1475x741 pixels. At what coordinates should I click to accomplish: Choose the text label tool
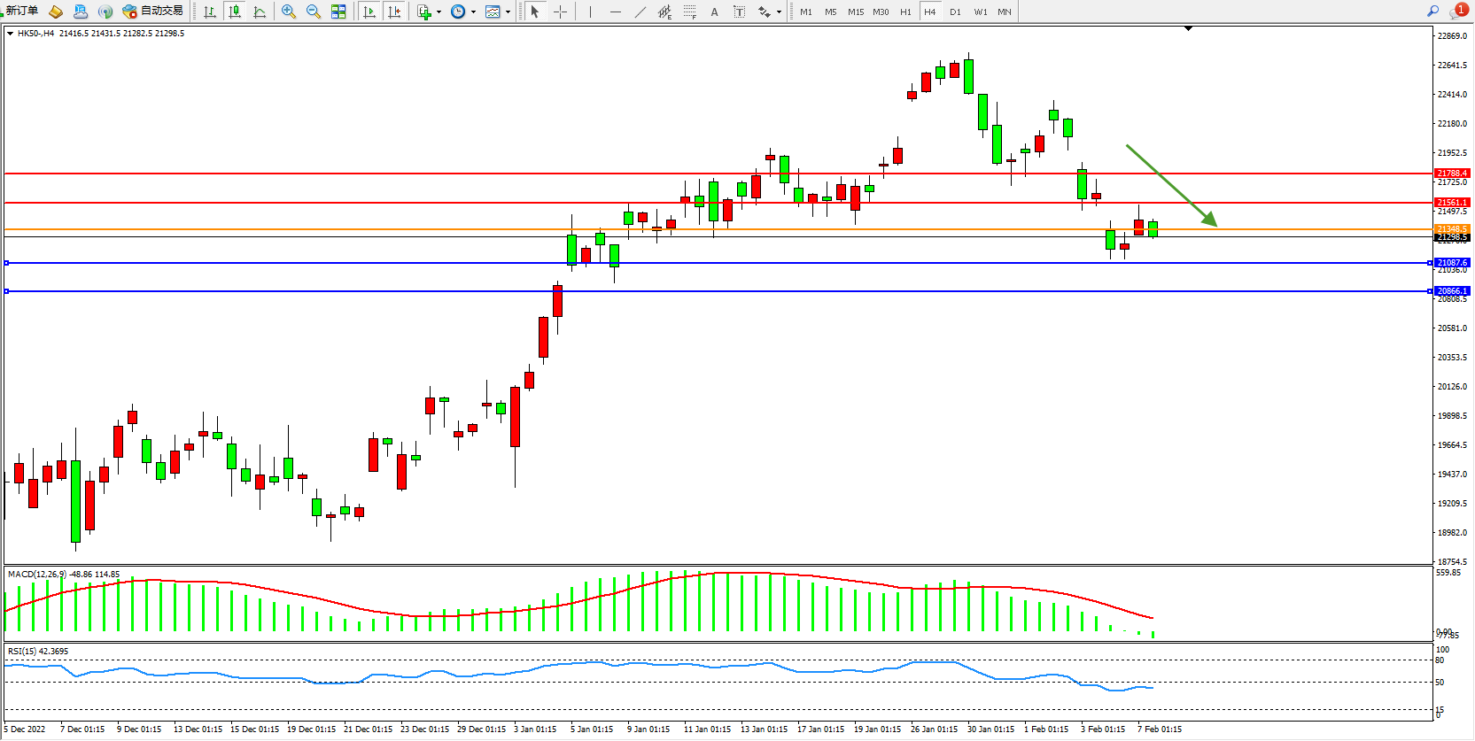714,12
